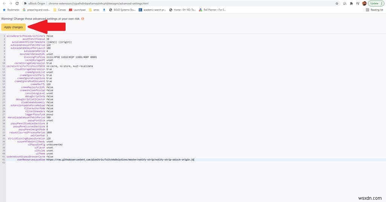Click the autoUpdateAssetFetchPeriod line

pyautogui.click(x=31, y=45)
